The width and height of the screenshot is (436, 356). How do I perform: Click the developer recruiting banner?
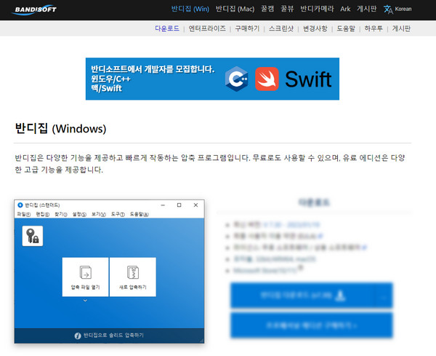click(212, 79)
